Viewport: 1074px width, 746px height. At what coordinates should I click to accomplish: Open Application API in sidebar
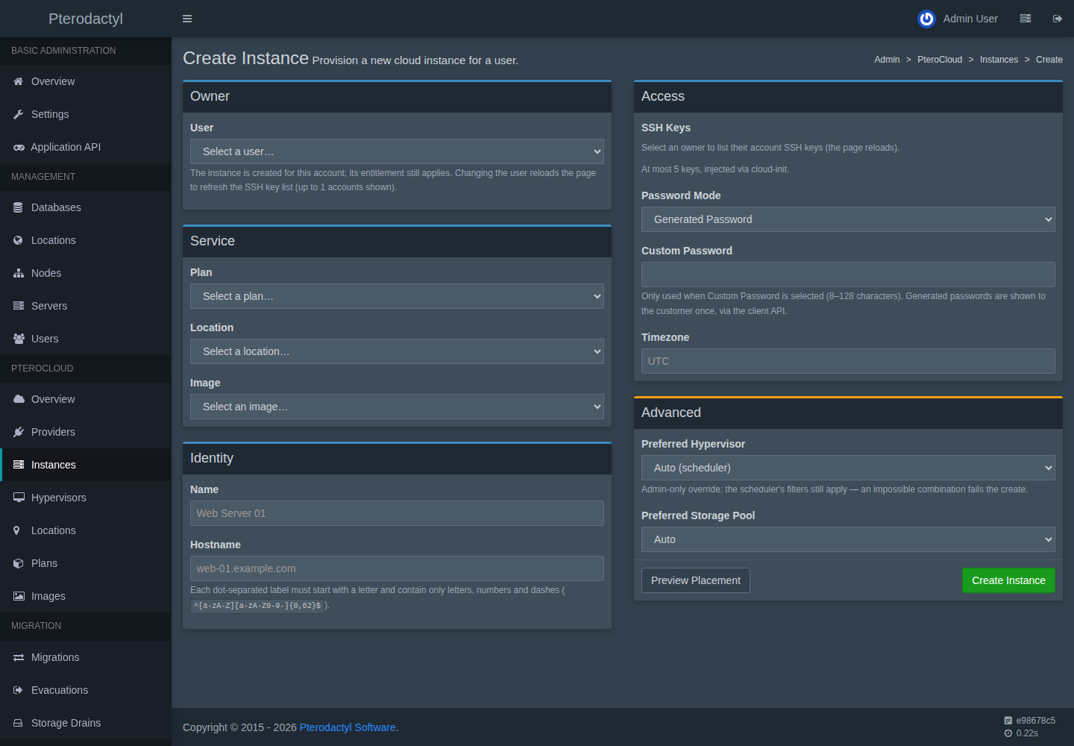point(86,147)
